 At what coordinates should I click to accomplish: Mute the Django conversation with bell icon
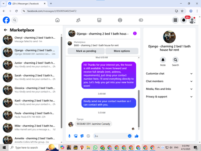pos(163,60)
